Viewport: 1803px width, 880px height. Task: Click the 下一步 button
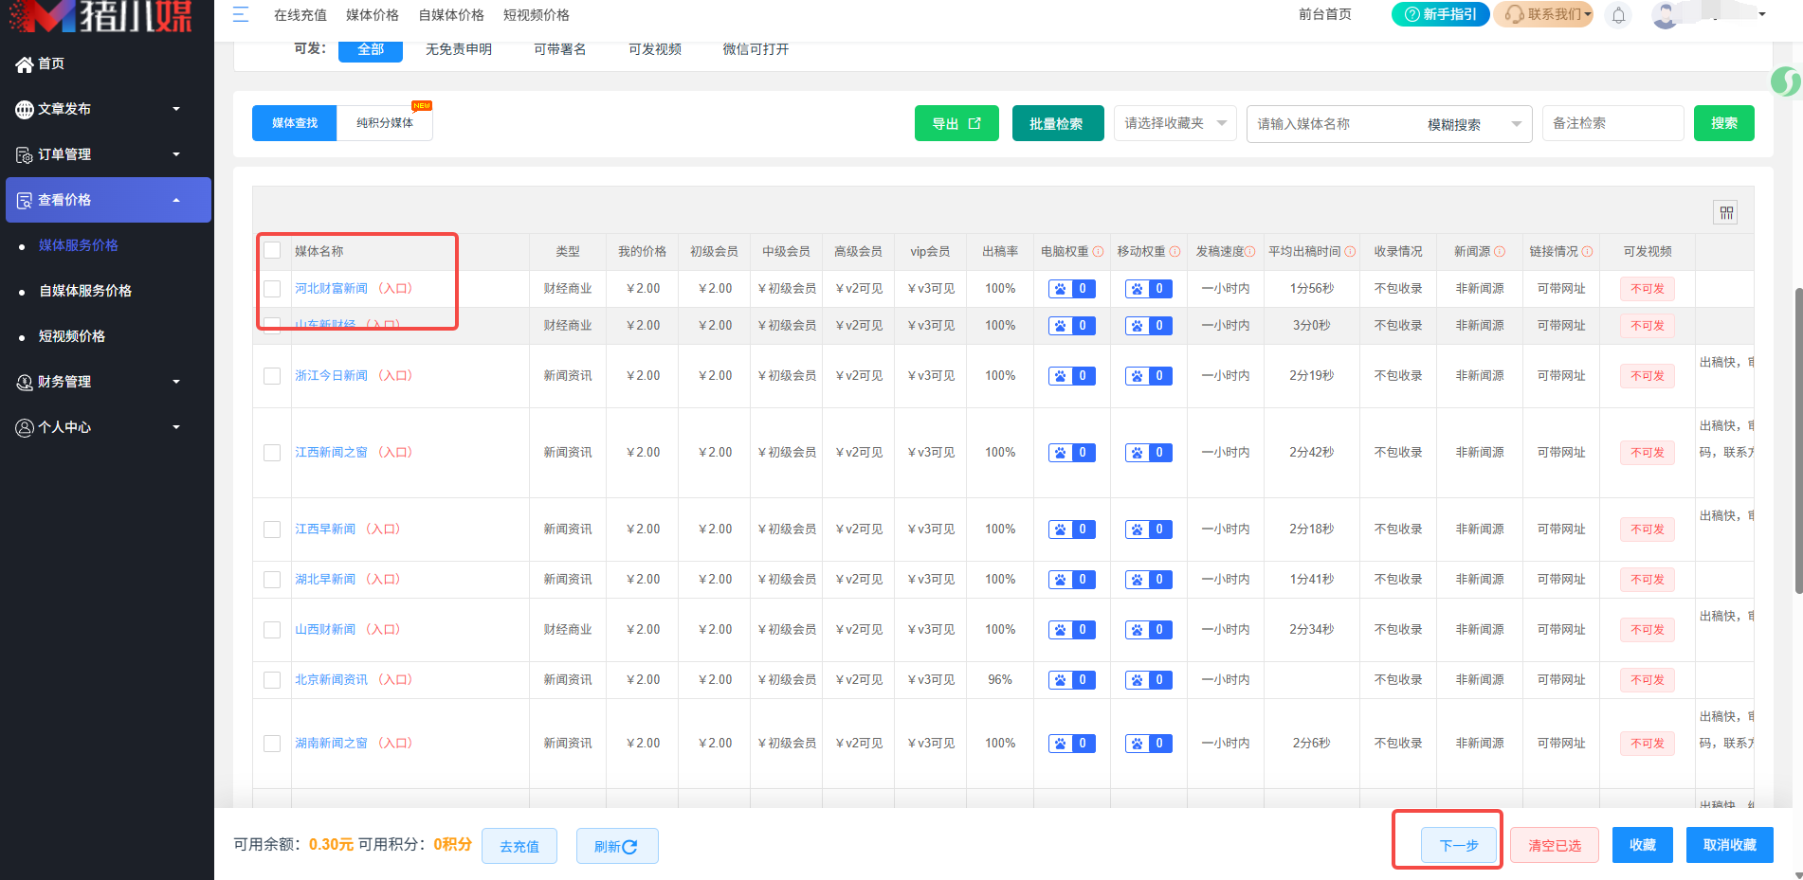(x=1458, y=845)
